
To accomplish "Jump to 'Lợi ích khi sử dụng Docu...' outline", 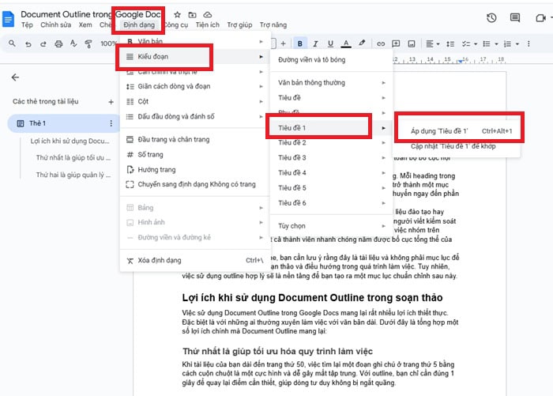I will [70, 141].
